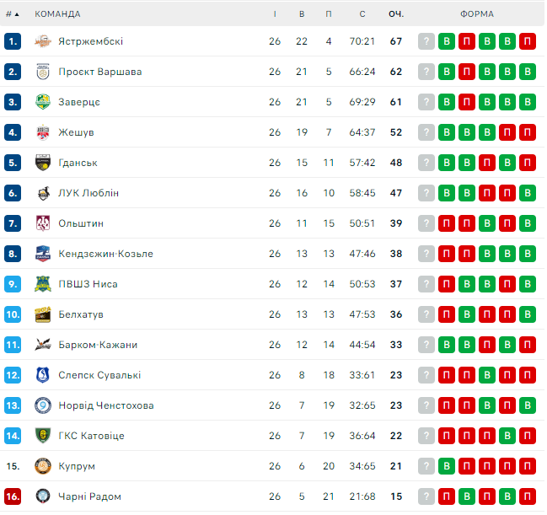The height and width of the screenshot is (515, 547).
Task: Click the red rank 16 position badge
Action: click(13, 496)
